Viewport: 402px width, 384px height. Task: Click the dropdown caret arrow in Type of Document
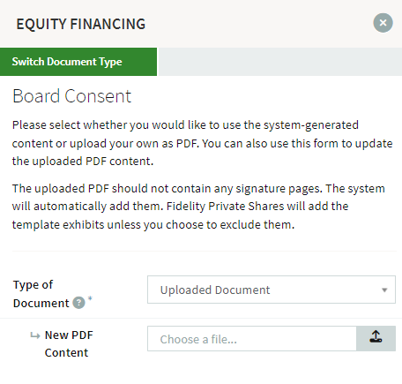(384, 290)
